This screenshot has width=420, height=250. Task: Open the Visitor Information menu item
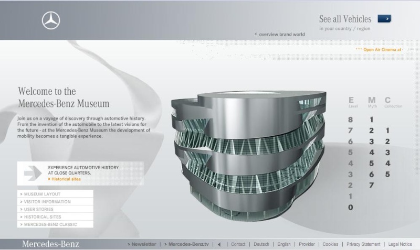pos(55,202)
